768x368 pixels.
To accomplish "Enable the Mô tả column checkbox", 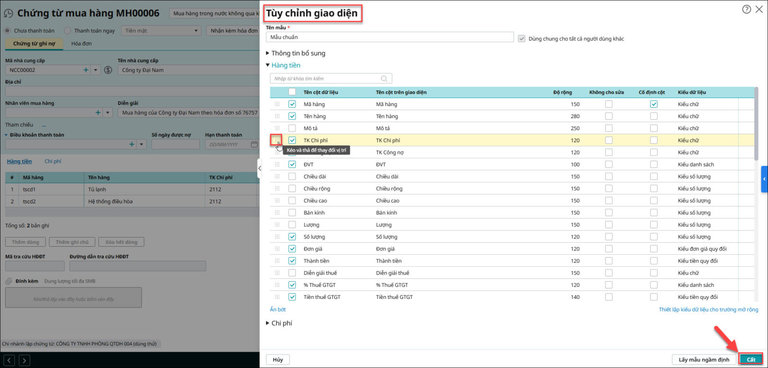I will point(292,128).
